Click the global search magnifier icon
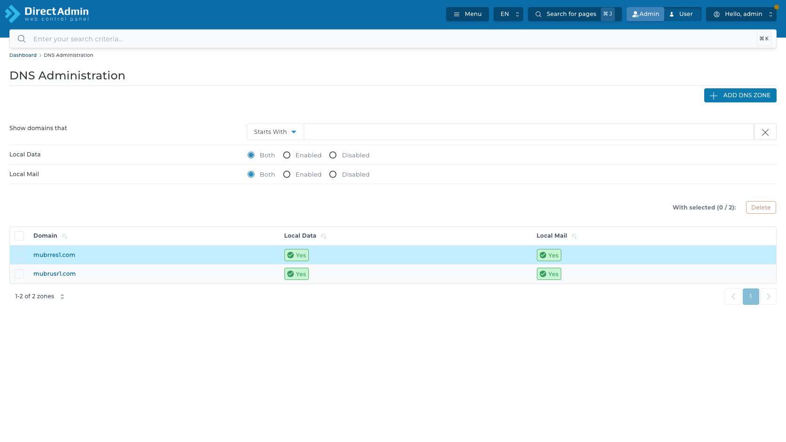This screenshot has height=442, width=786. (x=22, y=39)
